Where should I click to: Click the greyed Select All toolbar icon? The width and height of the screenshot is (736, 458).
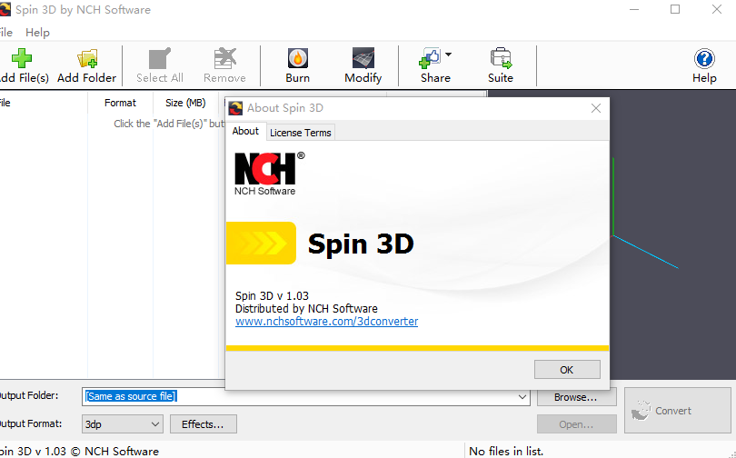(160, 59)
